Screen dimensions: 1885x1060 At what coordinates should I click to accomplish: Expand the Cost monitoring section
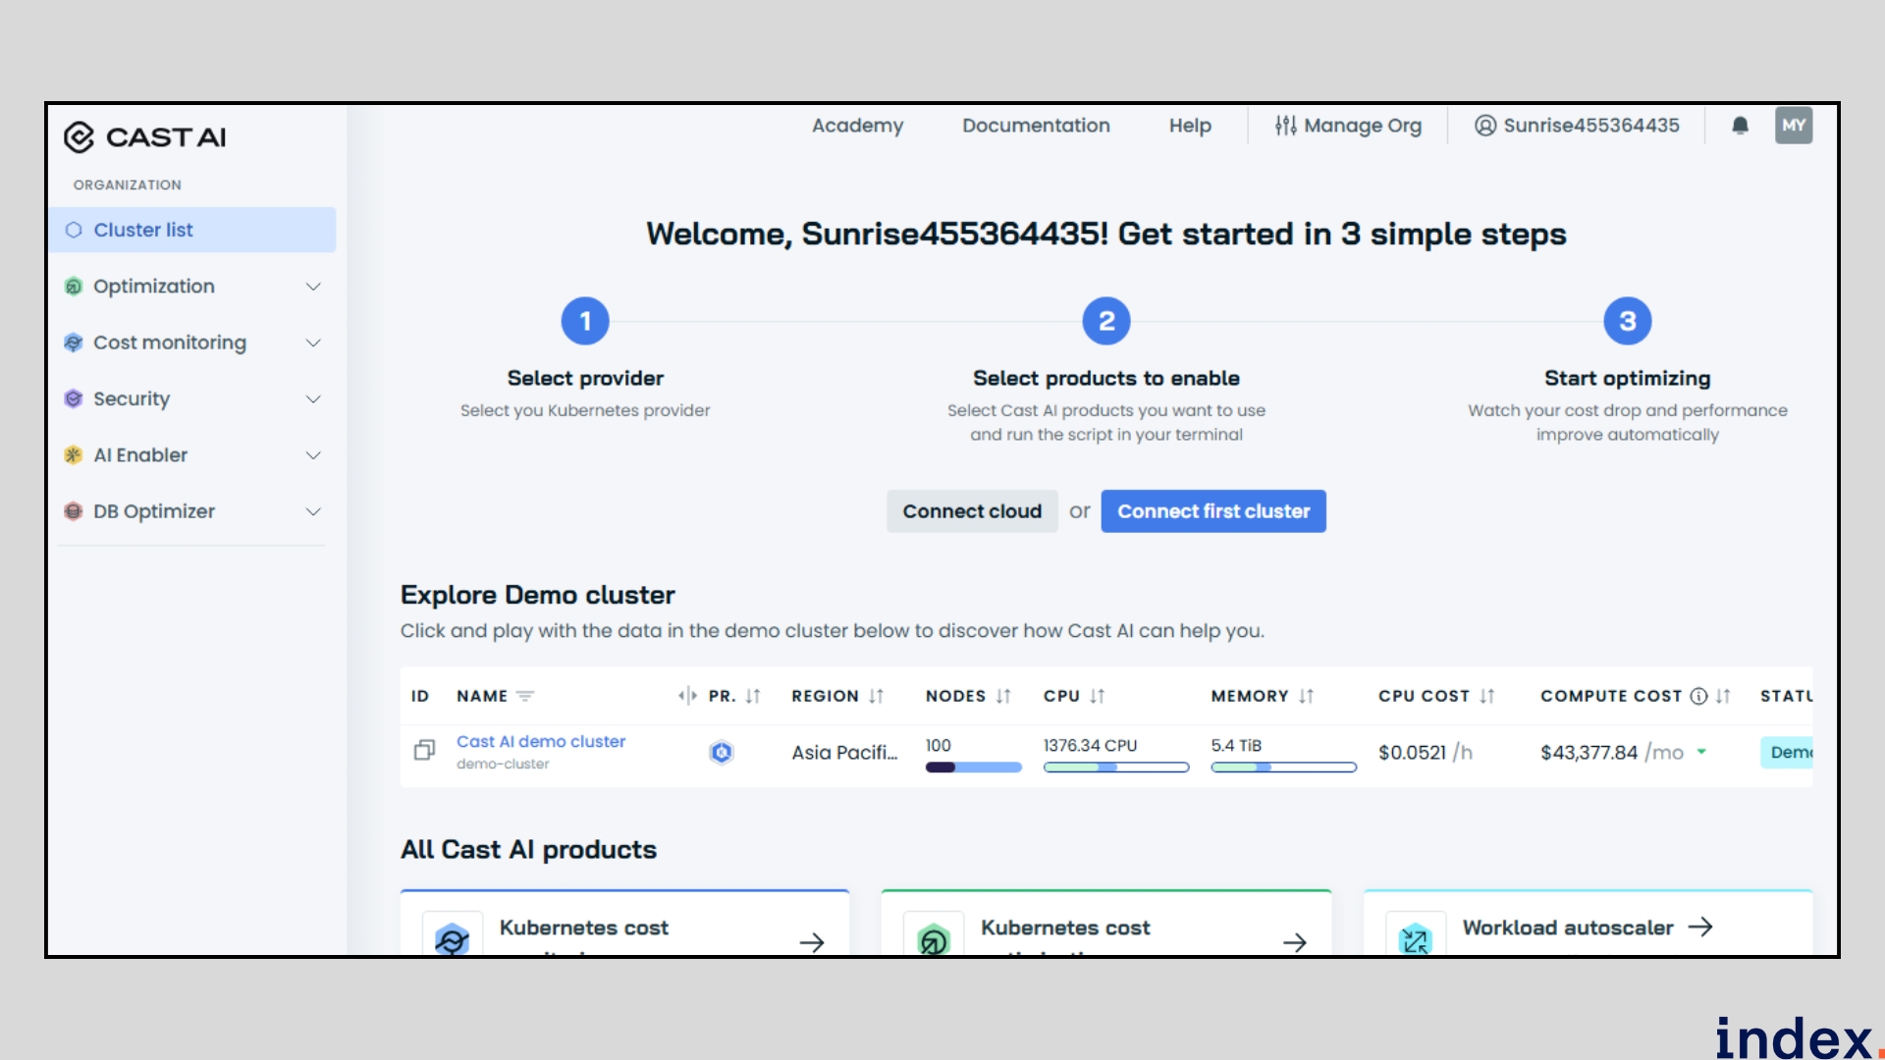pos(313,343)
